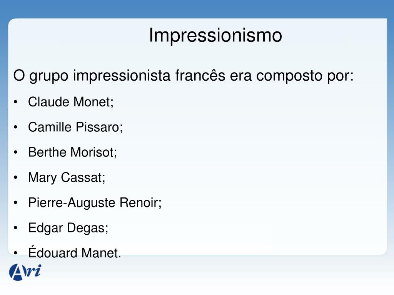
Task: Select the Claude Monet list item
Action: (x=71, y=102)
